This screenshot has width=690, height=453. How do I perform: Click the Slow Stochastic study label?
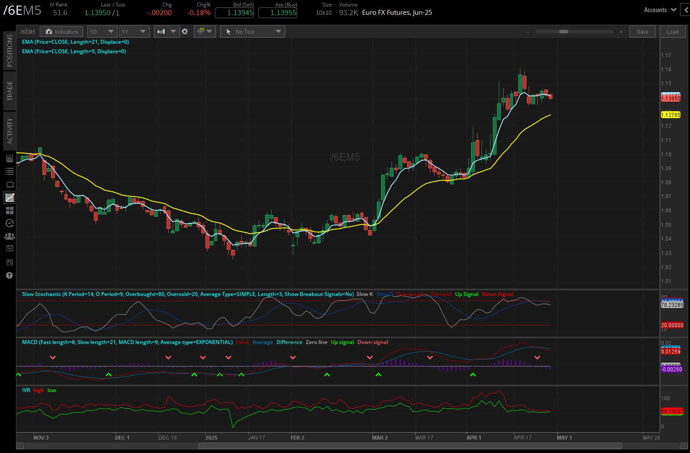188,294
